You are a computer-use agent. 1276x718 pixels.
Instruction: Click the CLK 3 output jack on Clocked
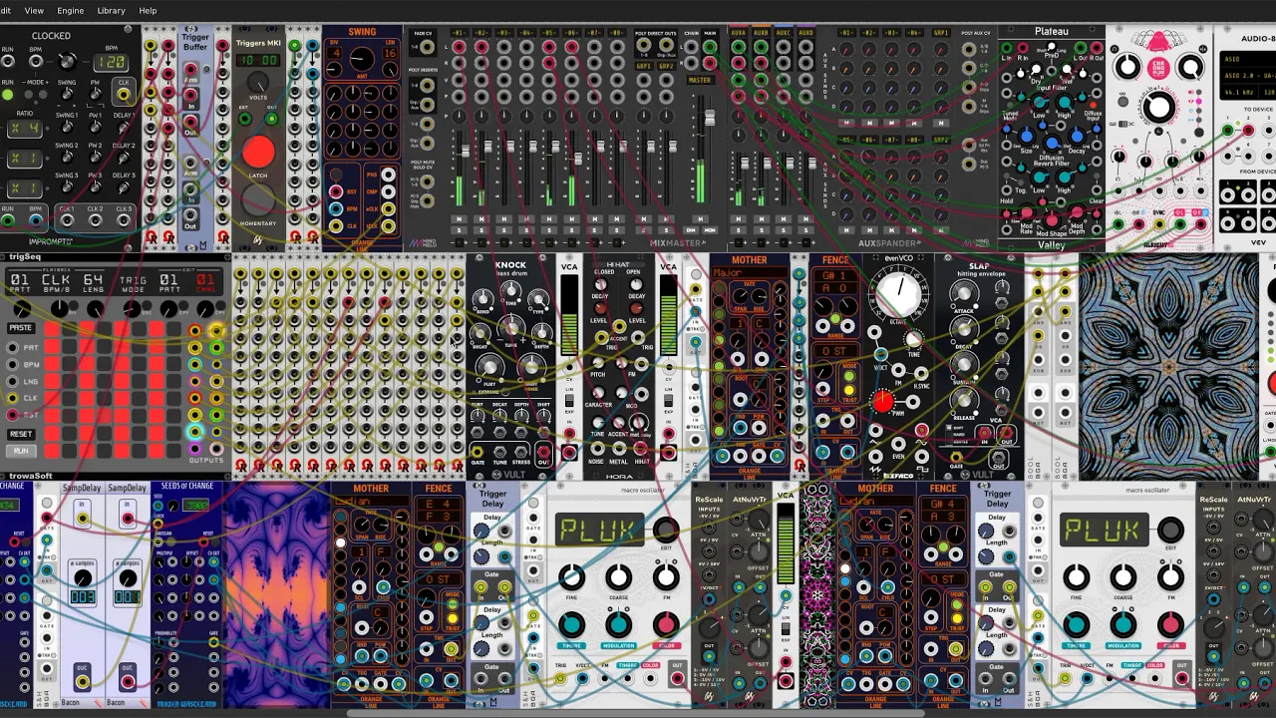click(x=124, y=219)
